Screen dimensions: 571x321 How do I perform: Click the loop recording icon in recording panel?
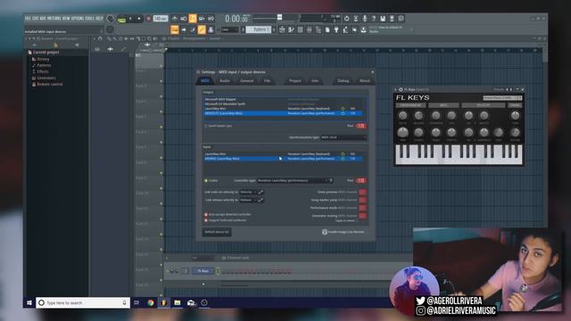[211, 18]
